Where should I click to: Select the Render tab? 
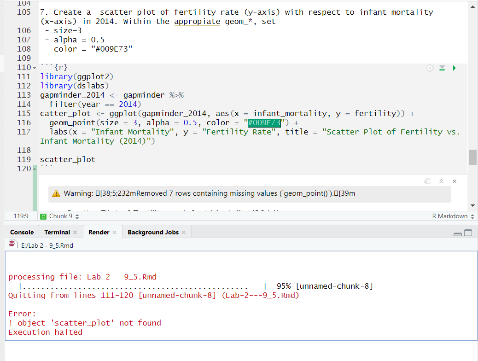click(x=99, y=233)
